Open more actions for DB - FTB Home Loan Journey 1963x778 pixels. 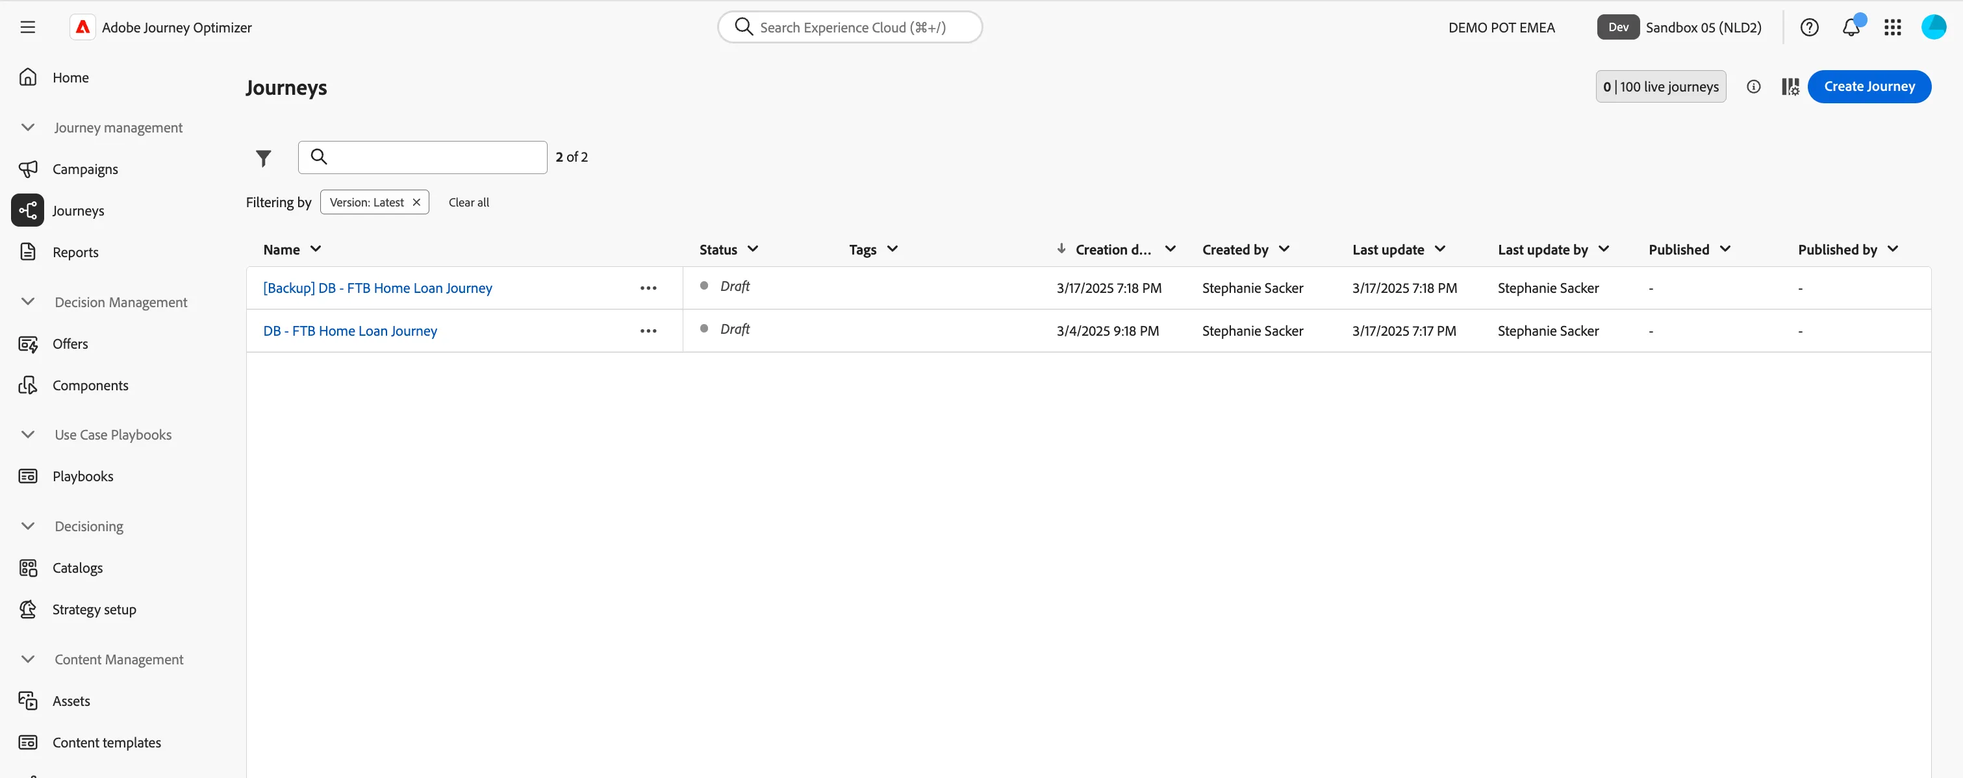coord(648,331)
